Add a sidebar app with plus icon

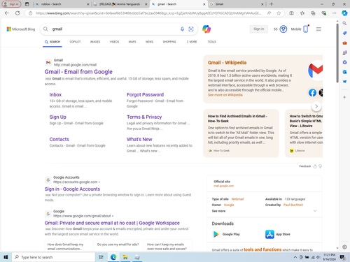tap(344, 97)
